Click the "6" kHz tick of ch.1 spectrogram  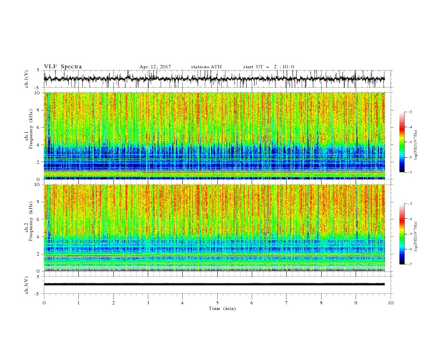39,128
